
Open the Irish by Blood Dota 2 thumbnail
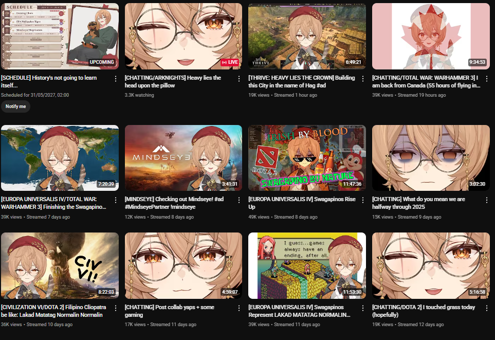coord(307,158)
